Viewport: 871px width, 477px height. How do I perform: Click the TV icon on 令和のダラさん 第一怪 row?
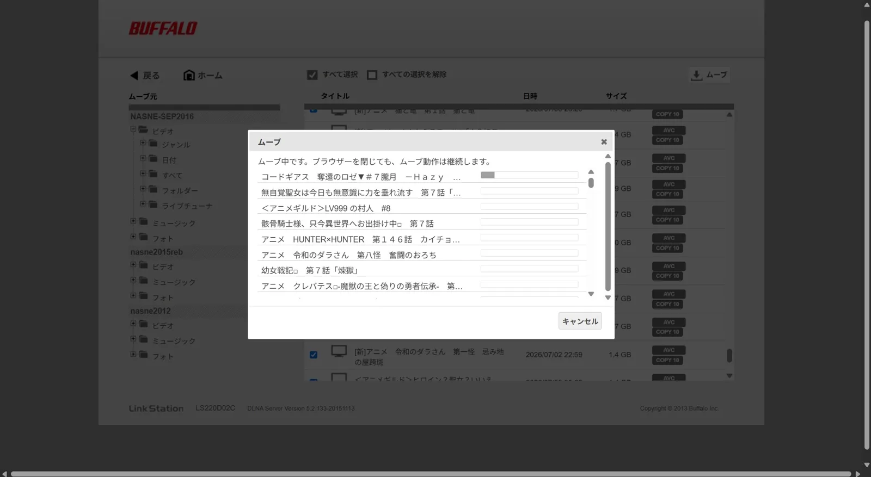(339, 352)
